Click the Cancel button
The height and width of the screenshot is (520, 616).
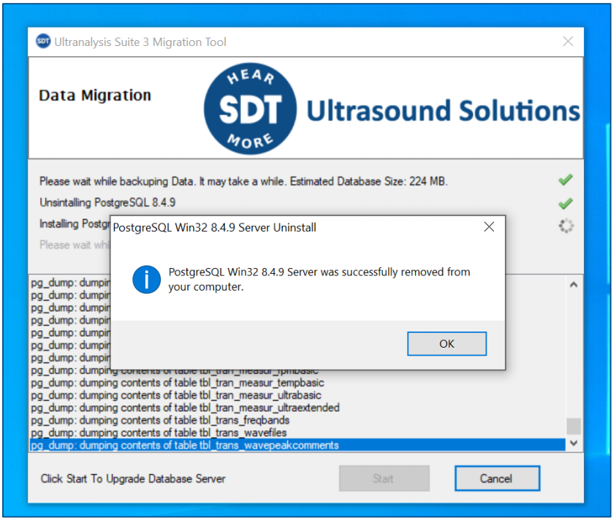click(496, 478)
